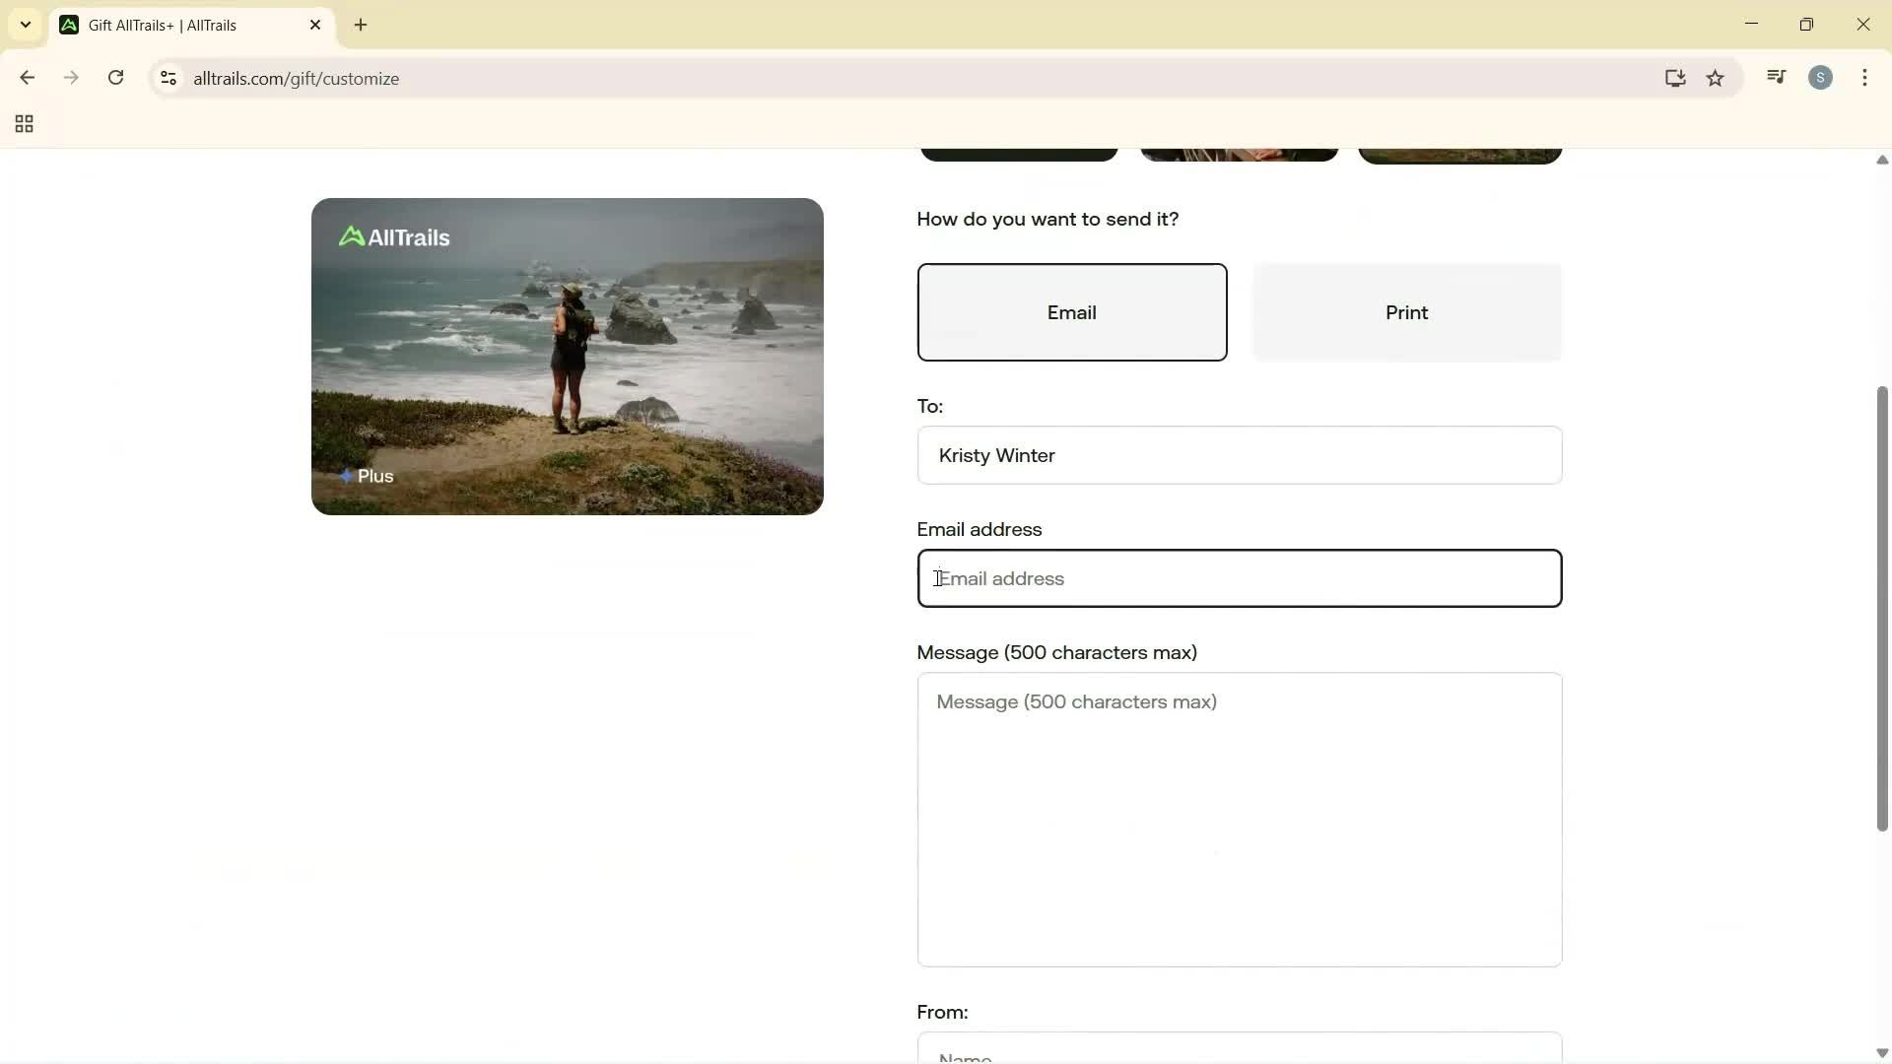The height and width of the screenshot is (1064, 1892).
Task: Open Chrome's three-dot settings menu
Action: (1865, 78)
